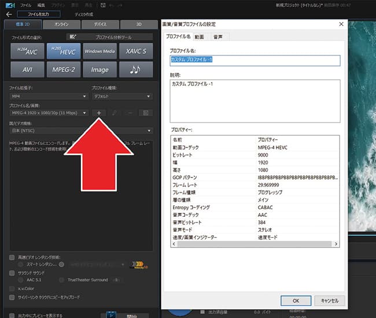Click the 29.969999 frame rate value
Screen dimensions: 376x318
click(x=268, y=185)
